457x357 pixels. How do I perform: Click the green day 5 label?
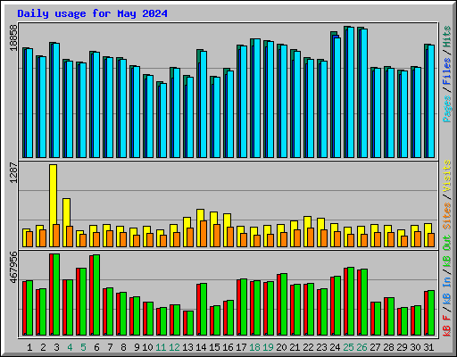pyautogui.click(x=83, y=347)
